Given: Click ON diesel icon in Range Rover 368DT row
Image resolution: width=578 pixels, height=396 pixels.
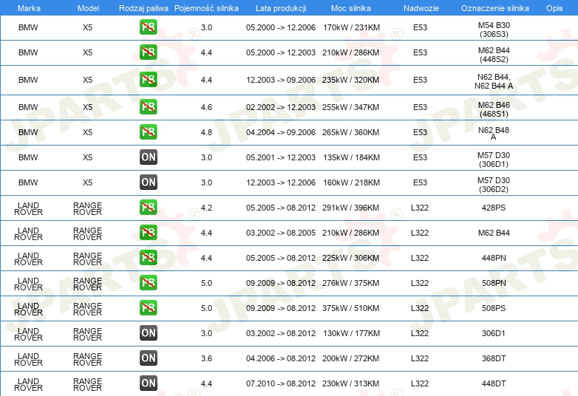Looking at the screenshot, I should pyautogui.click(x=148, y=358).
